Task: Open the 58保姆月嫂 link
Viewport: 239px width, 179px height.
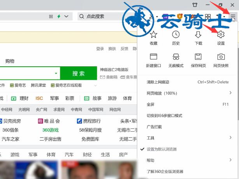Action: click(x=90, y=130)
